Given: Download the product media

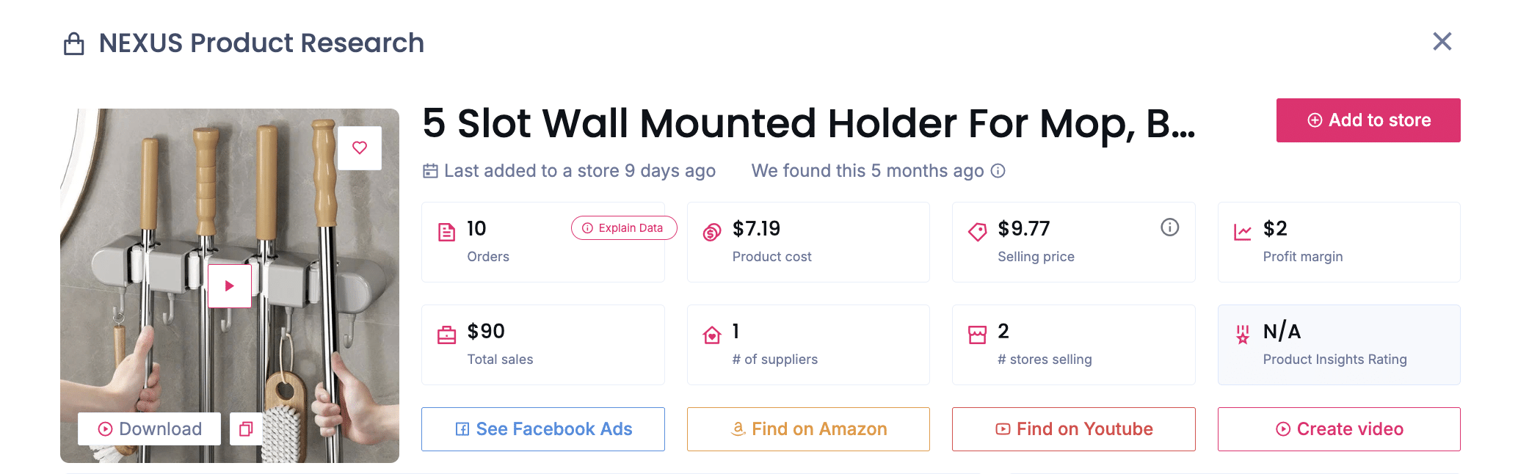Looking at the screenshot, I should pos(150,429).
